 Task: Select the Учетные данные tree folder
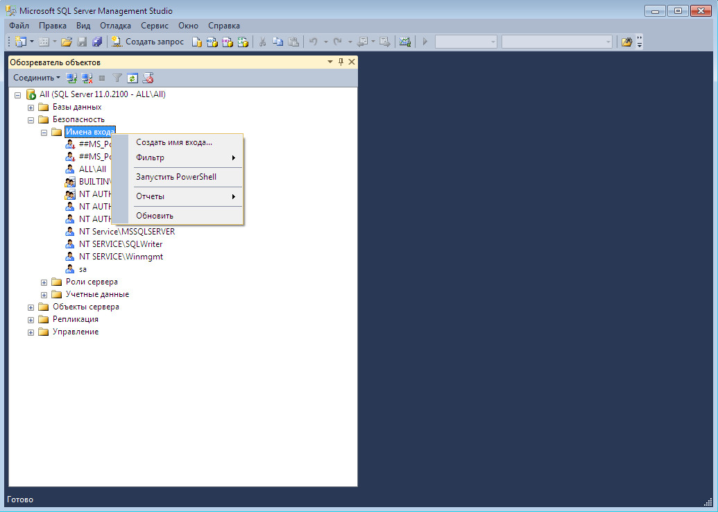(97, 294)
